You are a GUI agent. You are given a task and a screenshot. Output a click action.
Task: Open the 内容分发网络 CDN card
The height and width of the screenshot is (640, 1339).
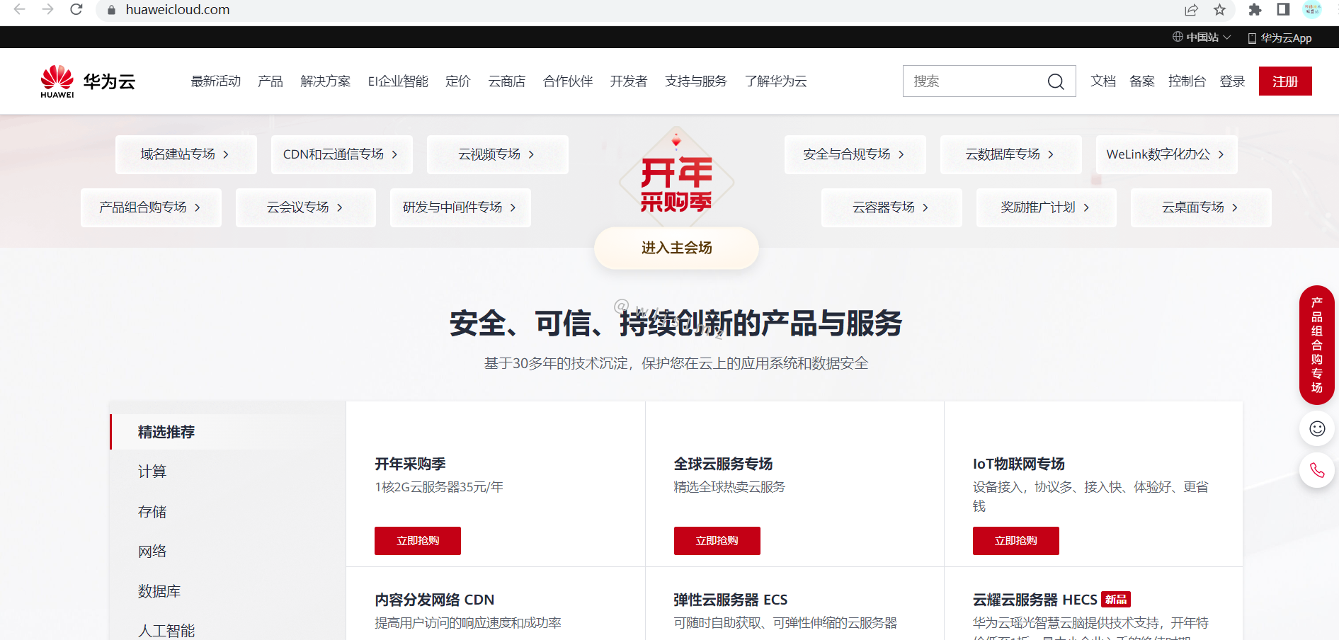[x=496, y=604]
